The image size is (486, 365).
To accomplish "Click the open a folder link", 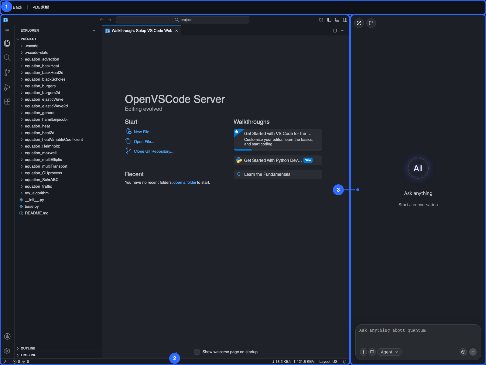I will 185,182.
